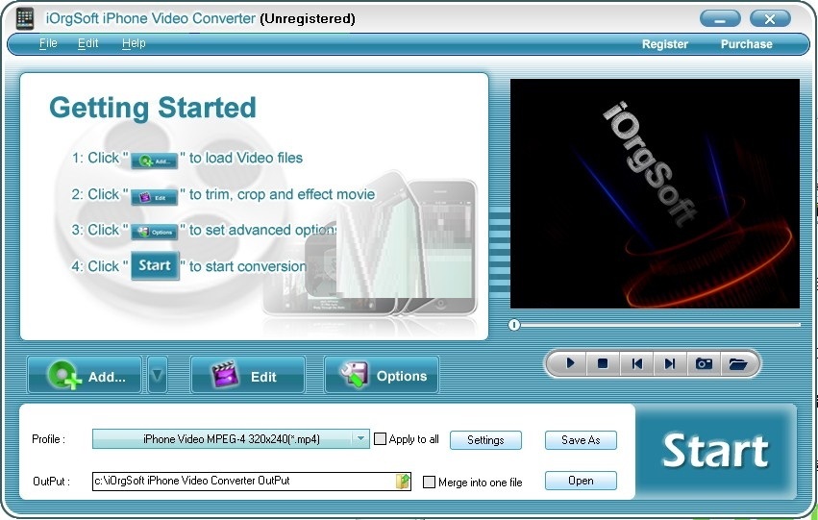Toggle Merge into one file checkbox
Viewport: 818px width, 520px height.
click(x=429, y=482)
